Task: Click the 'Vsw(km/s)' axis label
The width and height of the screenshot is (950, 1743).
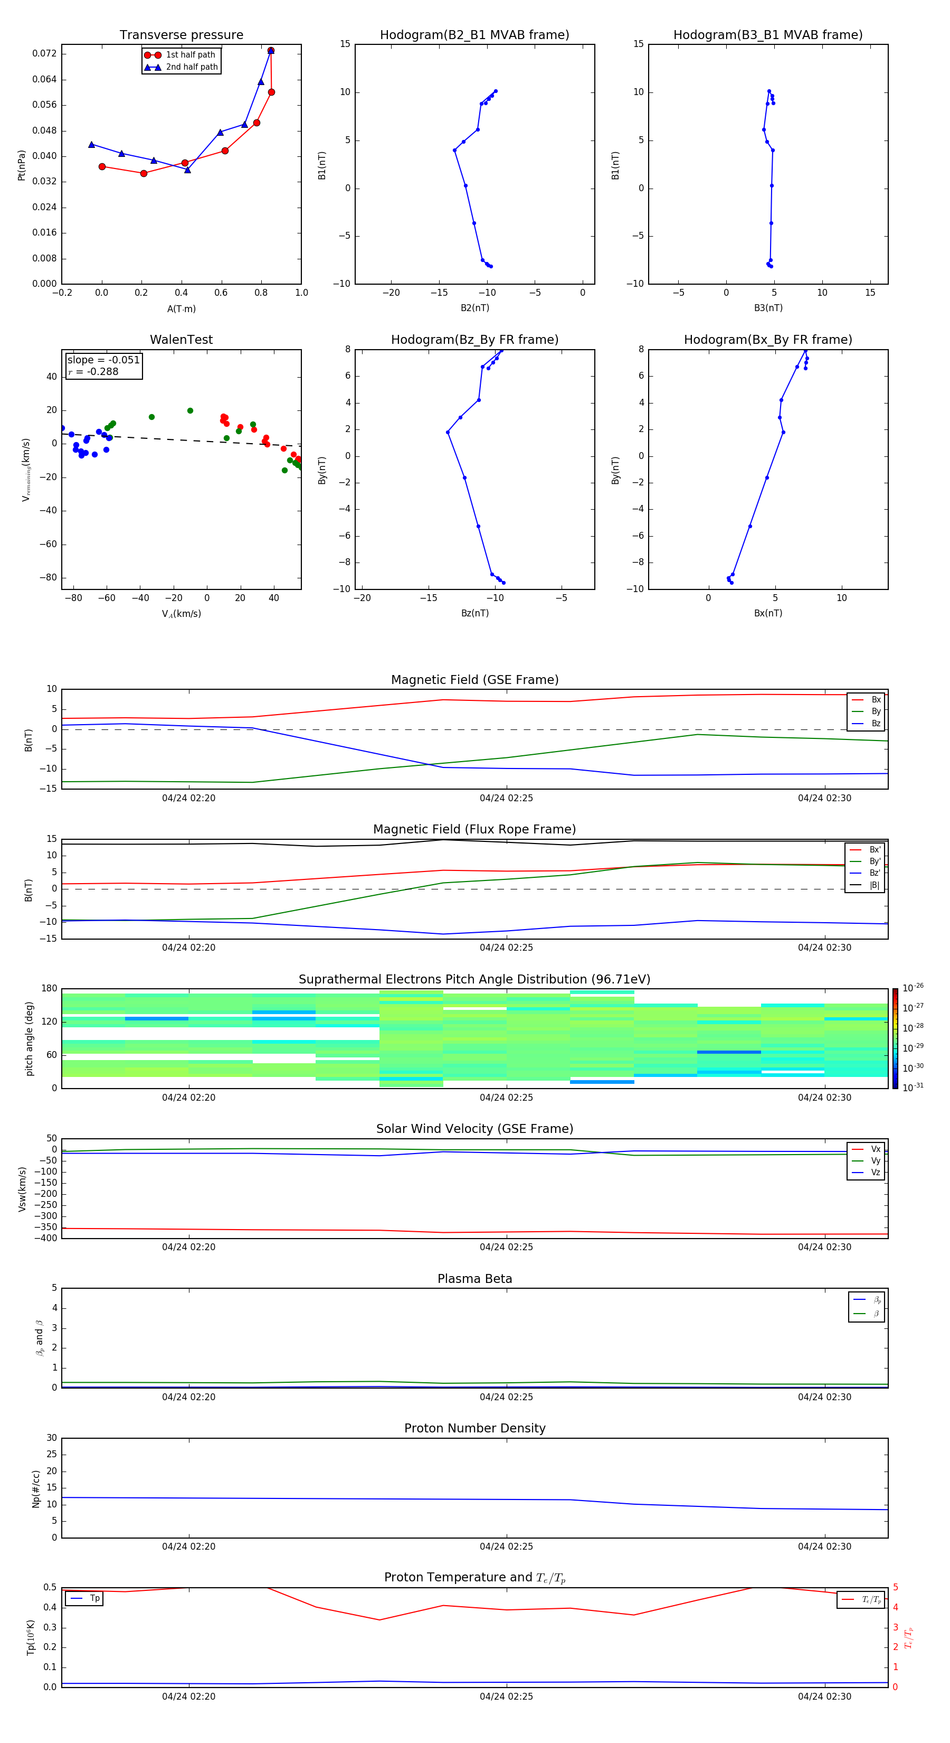Action: (22, 1189)
